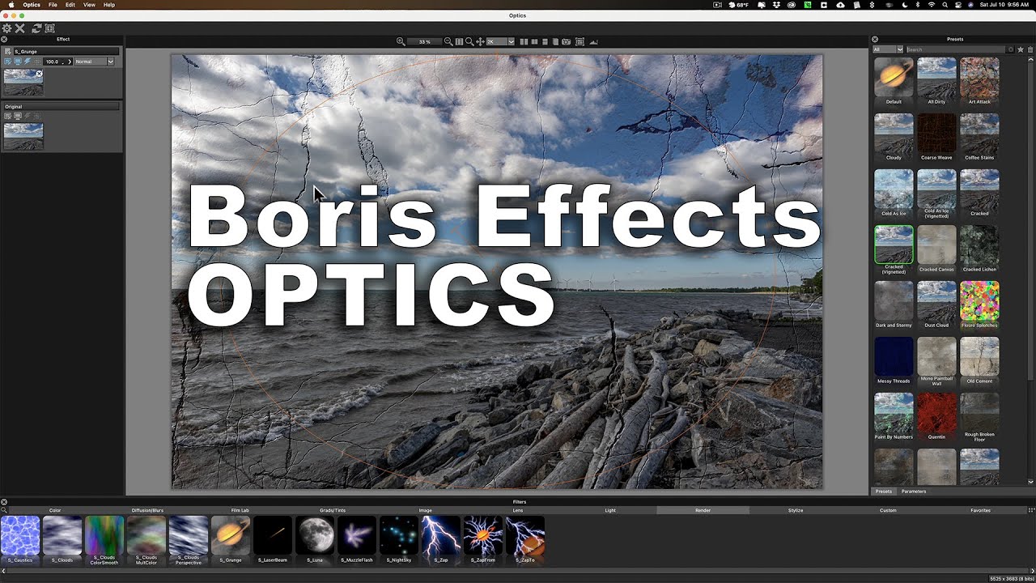Viewport: 1036px width, 583px height.
Task: Open the View menu
Action: (x=89, y=5)
